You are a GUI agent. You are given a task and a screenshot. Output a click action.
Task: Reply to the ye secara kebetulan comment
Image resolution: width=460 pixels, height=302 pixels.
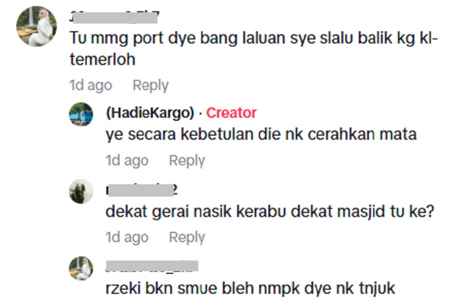point(187,161)
